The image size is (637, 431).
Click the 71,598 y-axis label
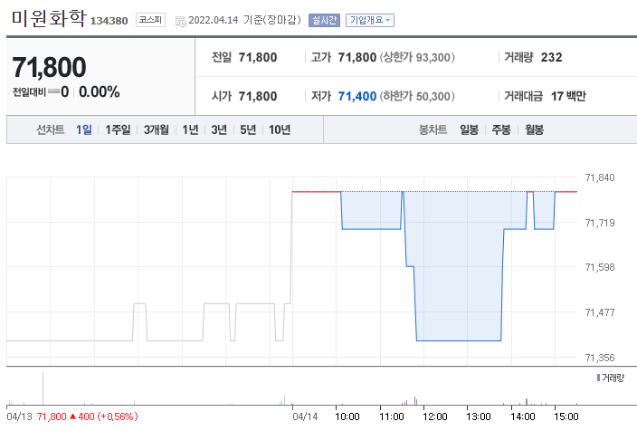point(600,267)
